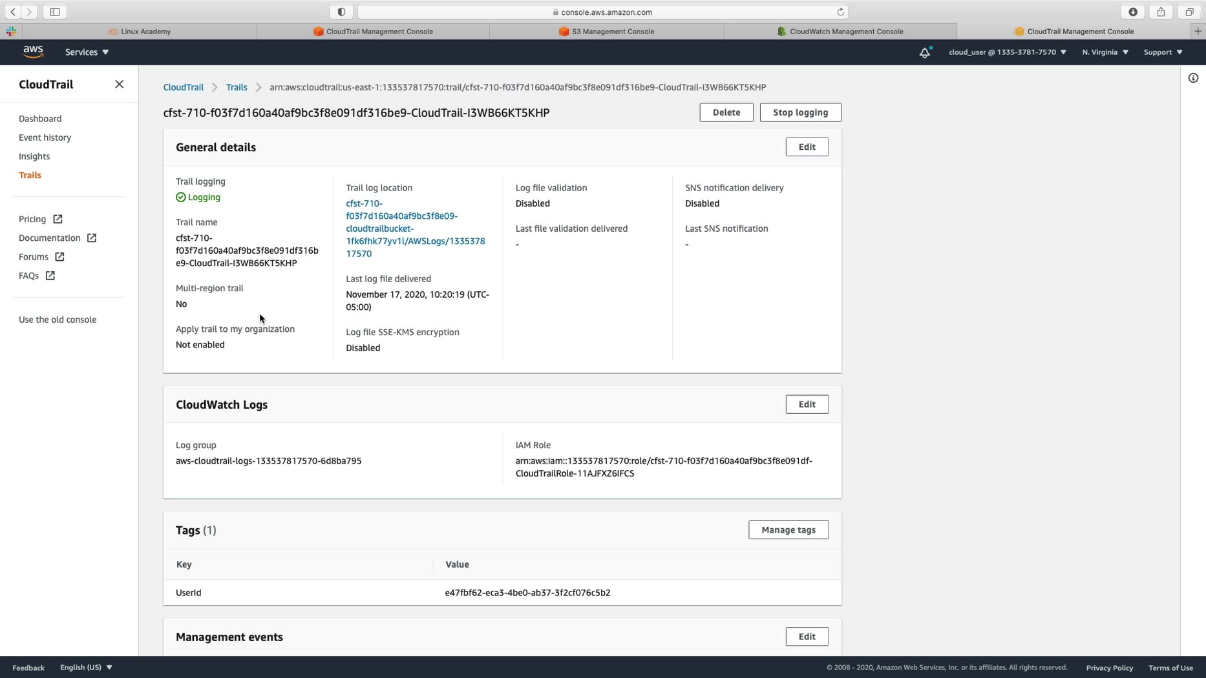Open the trail log location S3 link

click(415, 229)
